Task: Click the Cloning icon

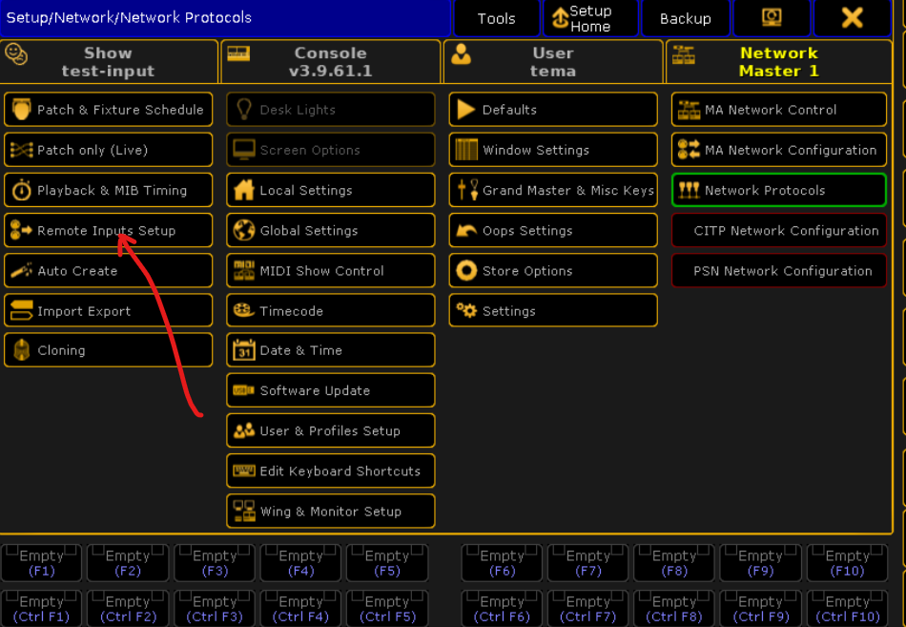Action: coord(21,350)
